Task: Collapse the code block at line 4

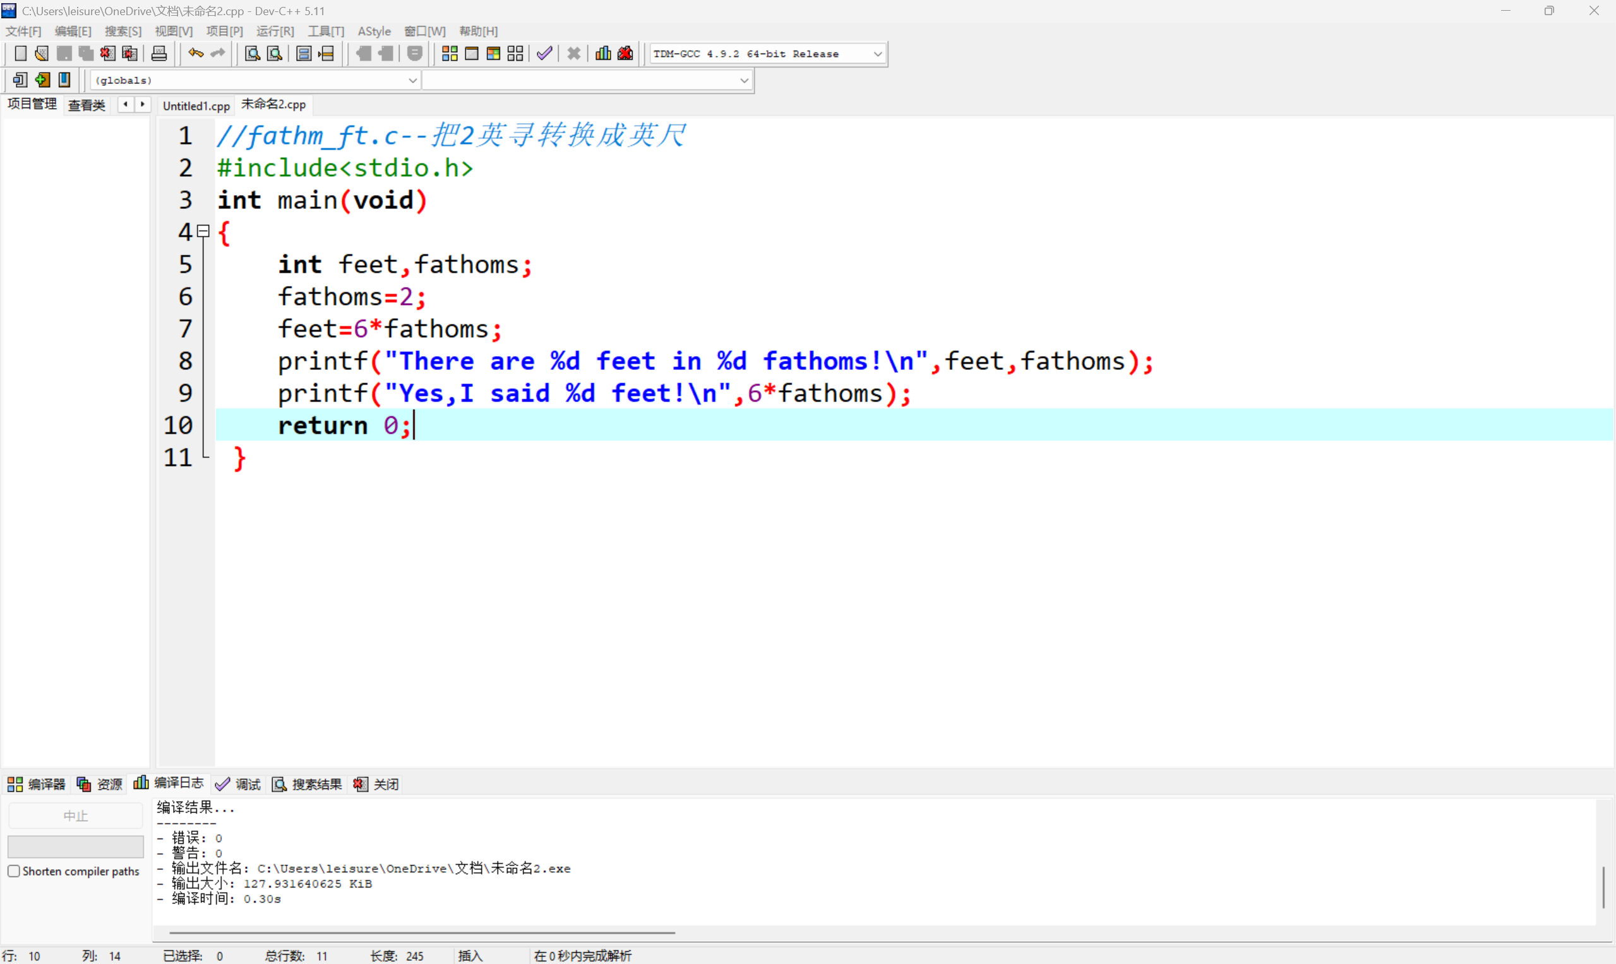Action: (203, 231)
